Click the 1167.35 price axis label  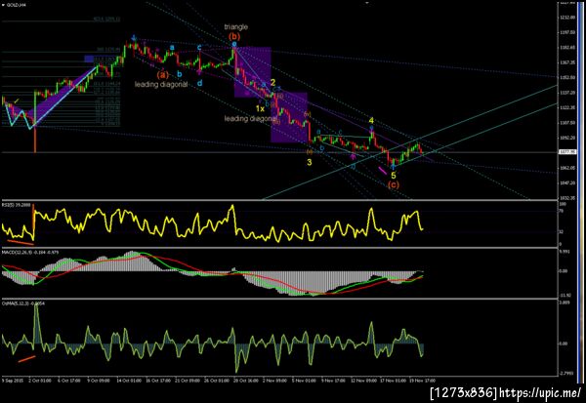coord(567,62)
